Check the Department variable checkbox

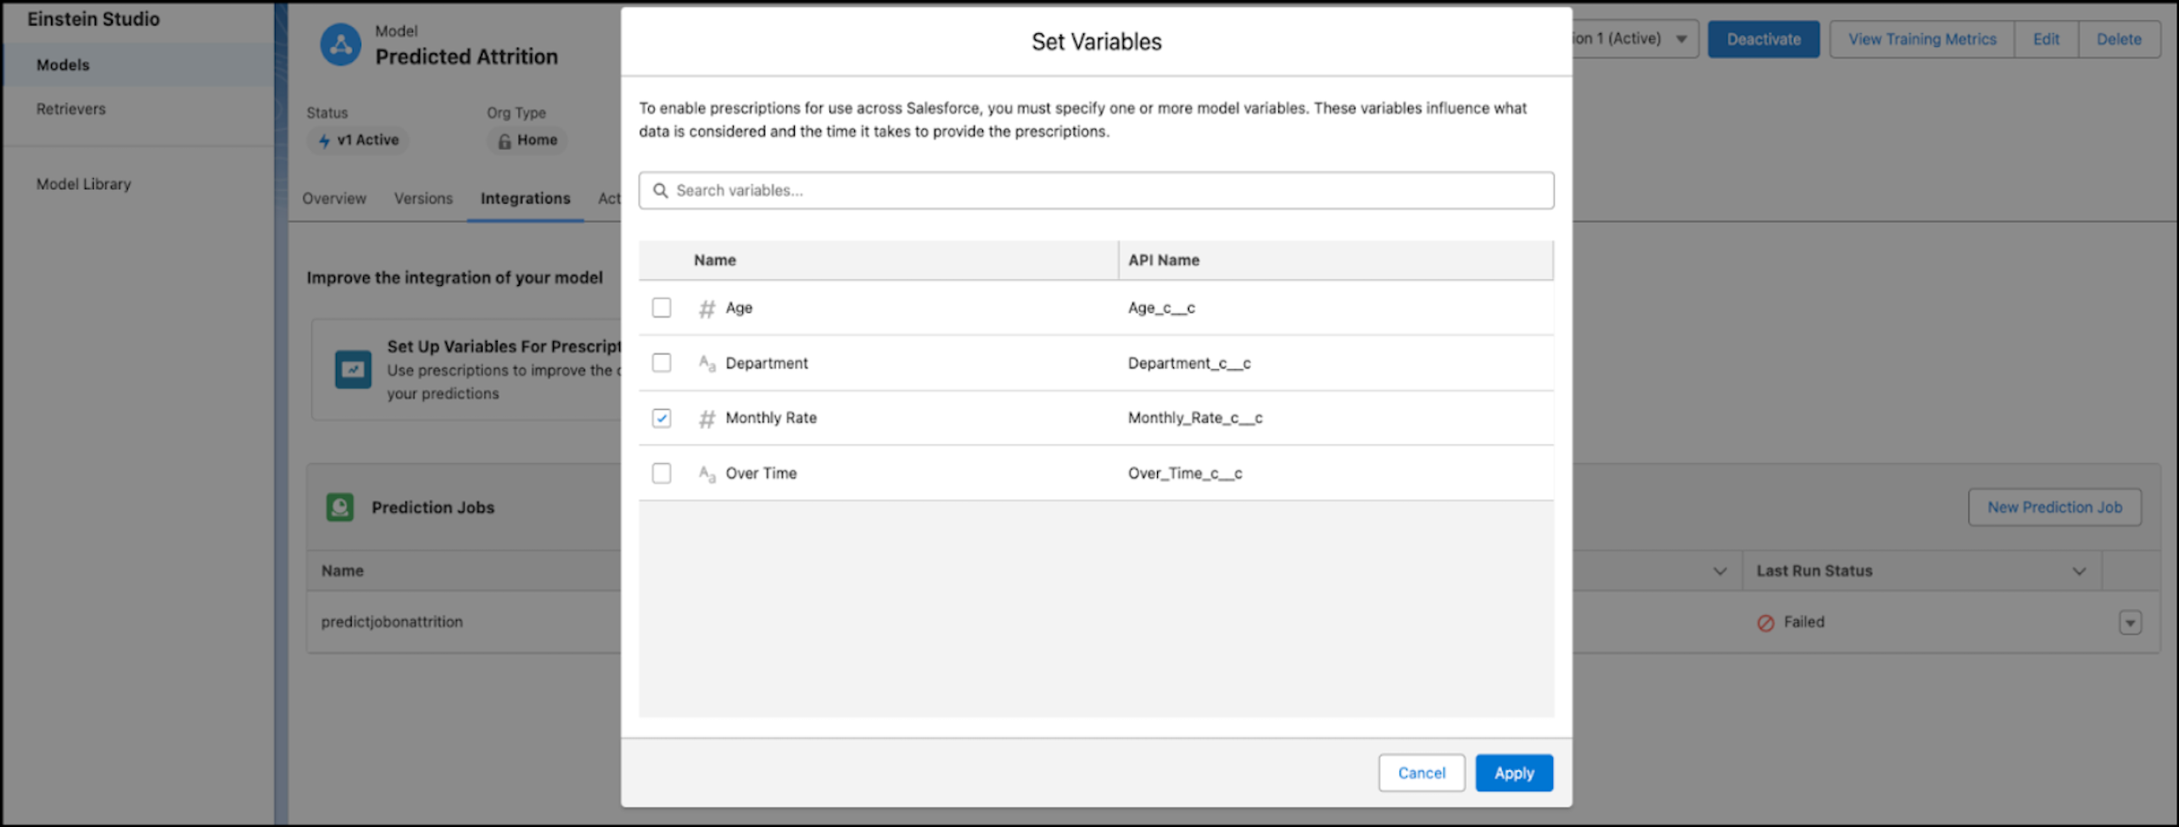point(662,362)
